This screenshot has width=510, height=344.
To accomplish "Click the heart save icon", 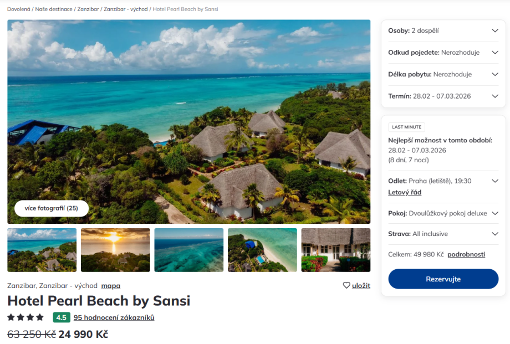I will (x=346, y=286).
